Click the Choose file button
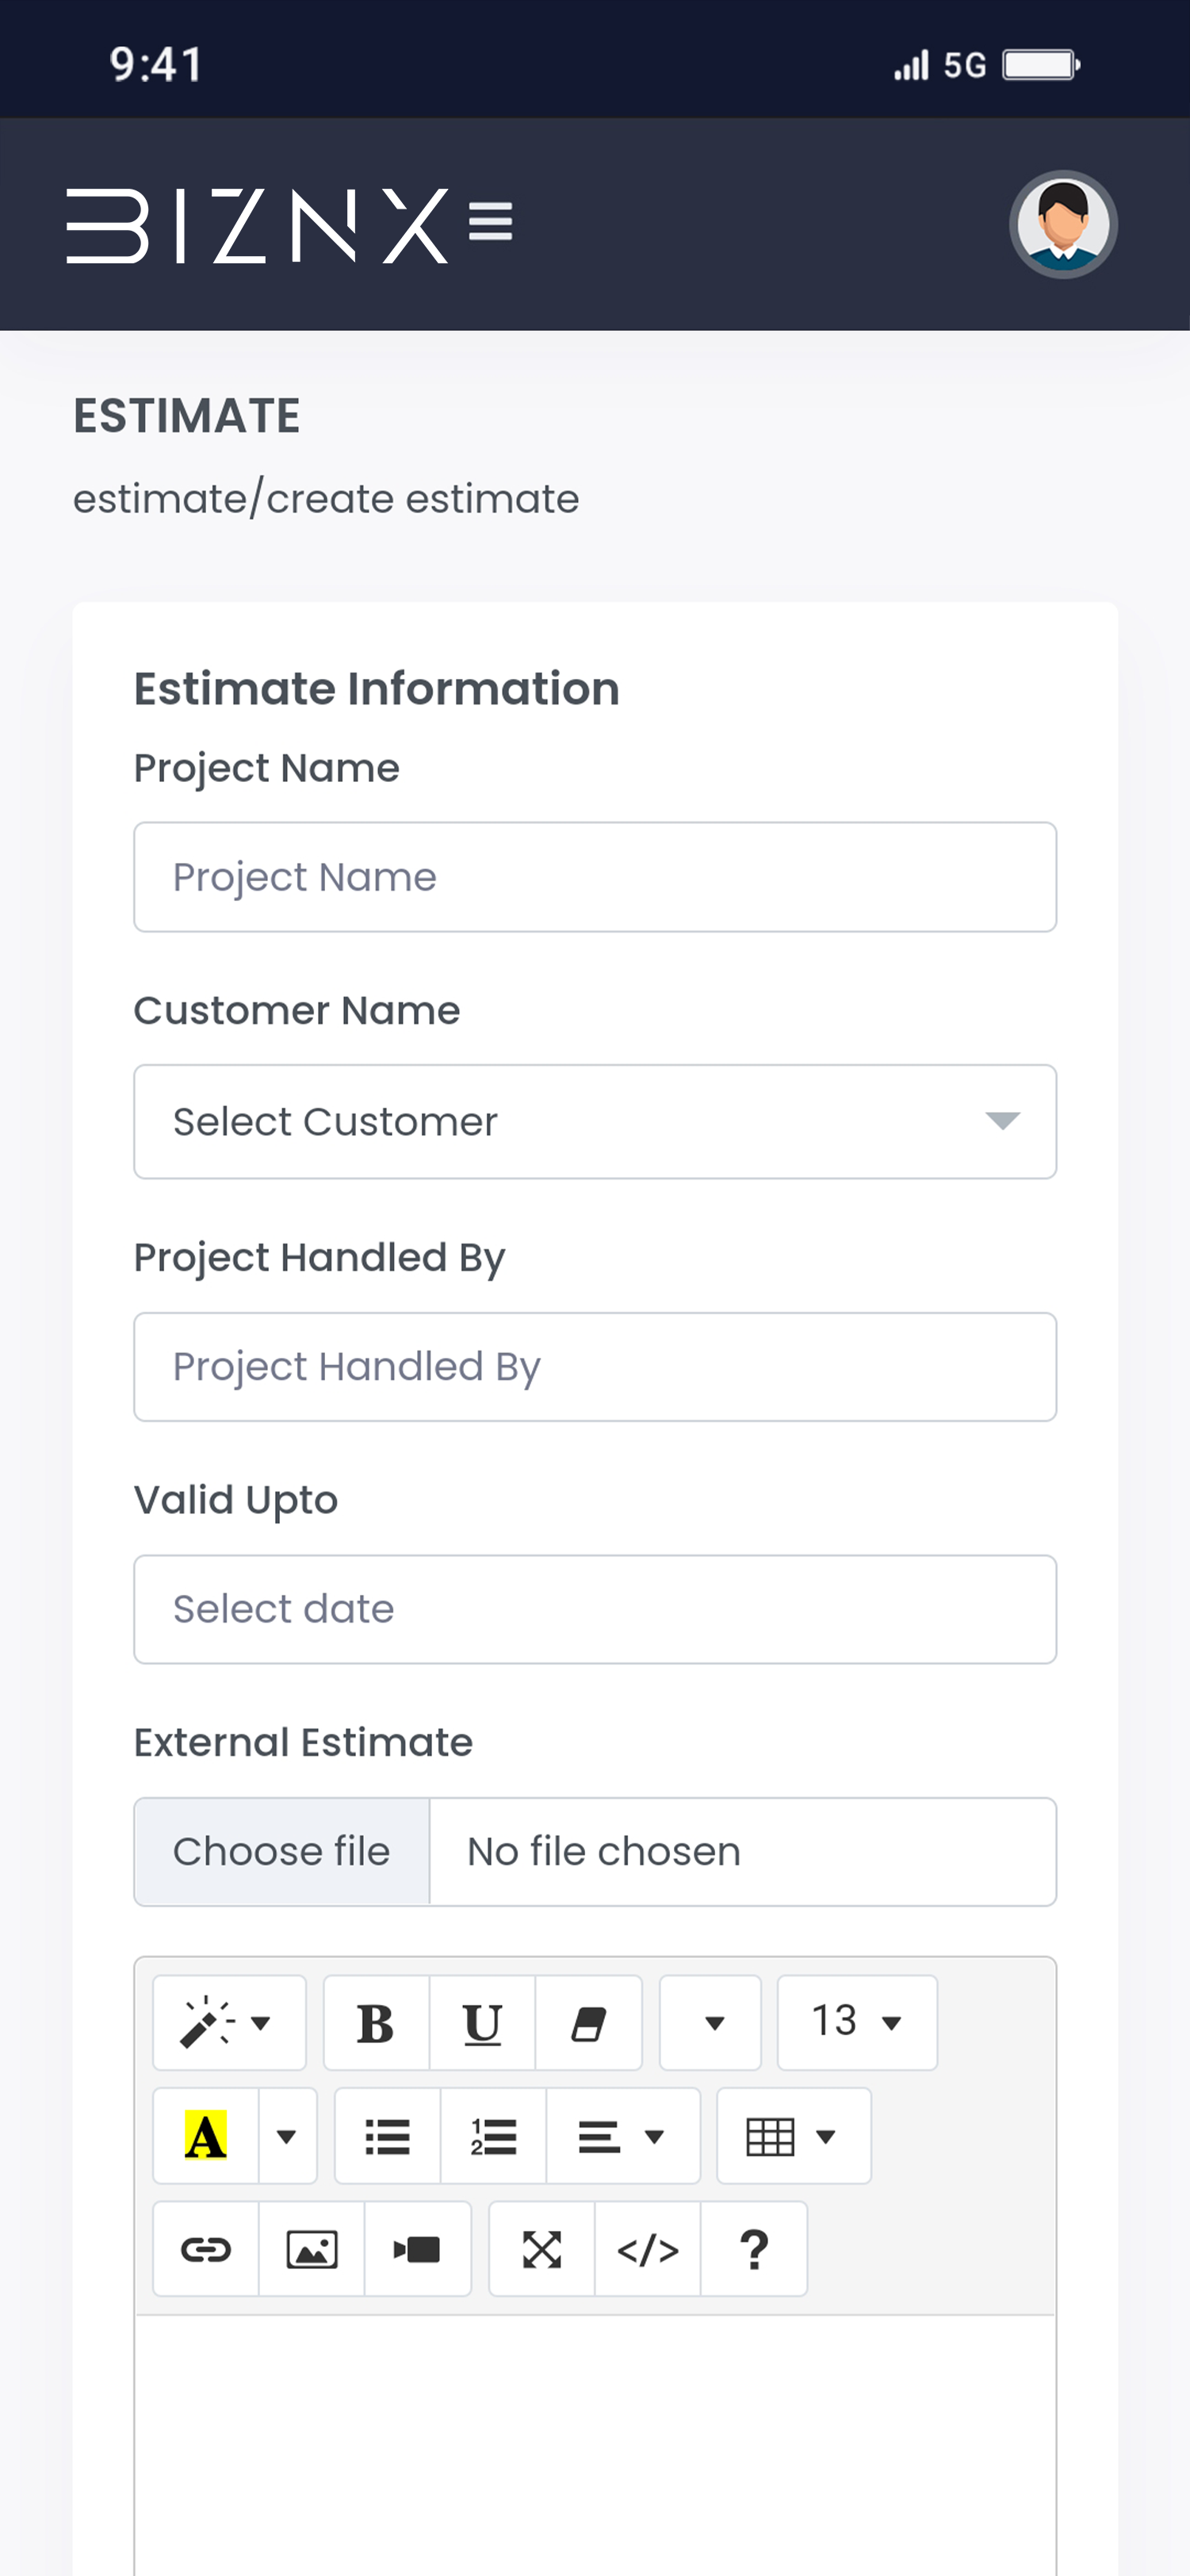 coord(282,1852)
